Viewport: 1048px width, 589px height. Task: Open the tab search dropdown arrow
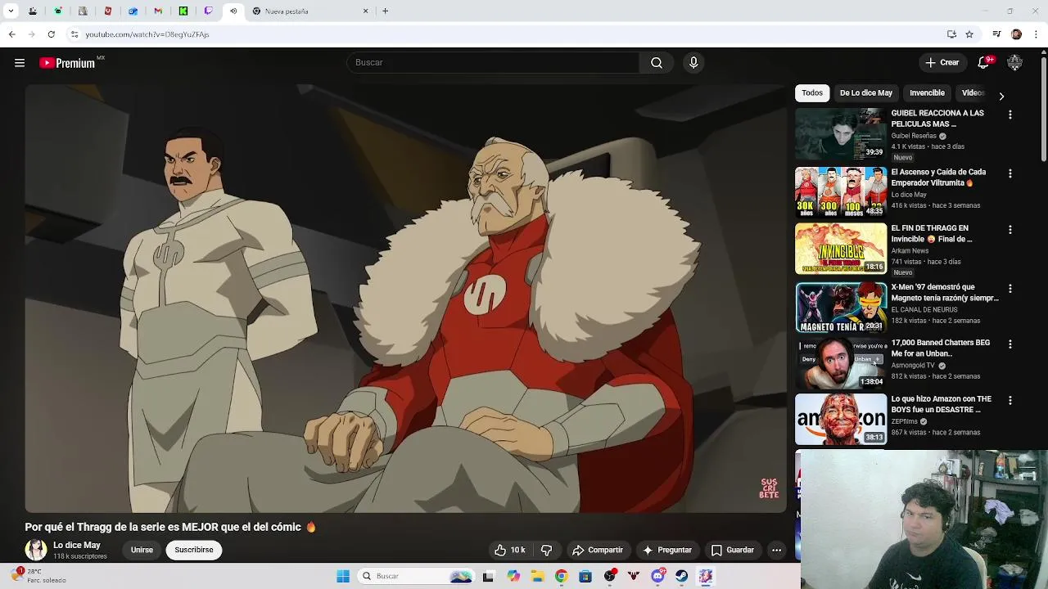[x=11, y=11]
